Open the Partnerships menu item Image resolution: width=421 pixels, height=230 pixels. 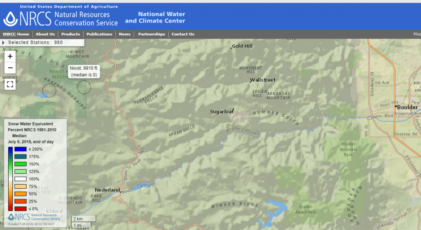(151, 34)
